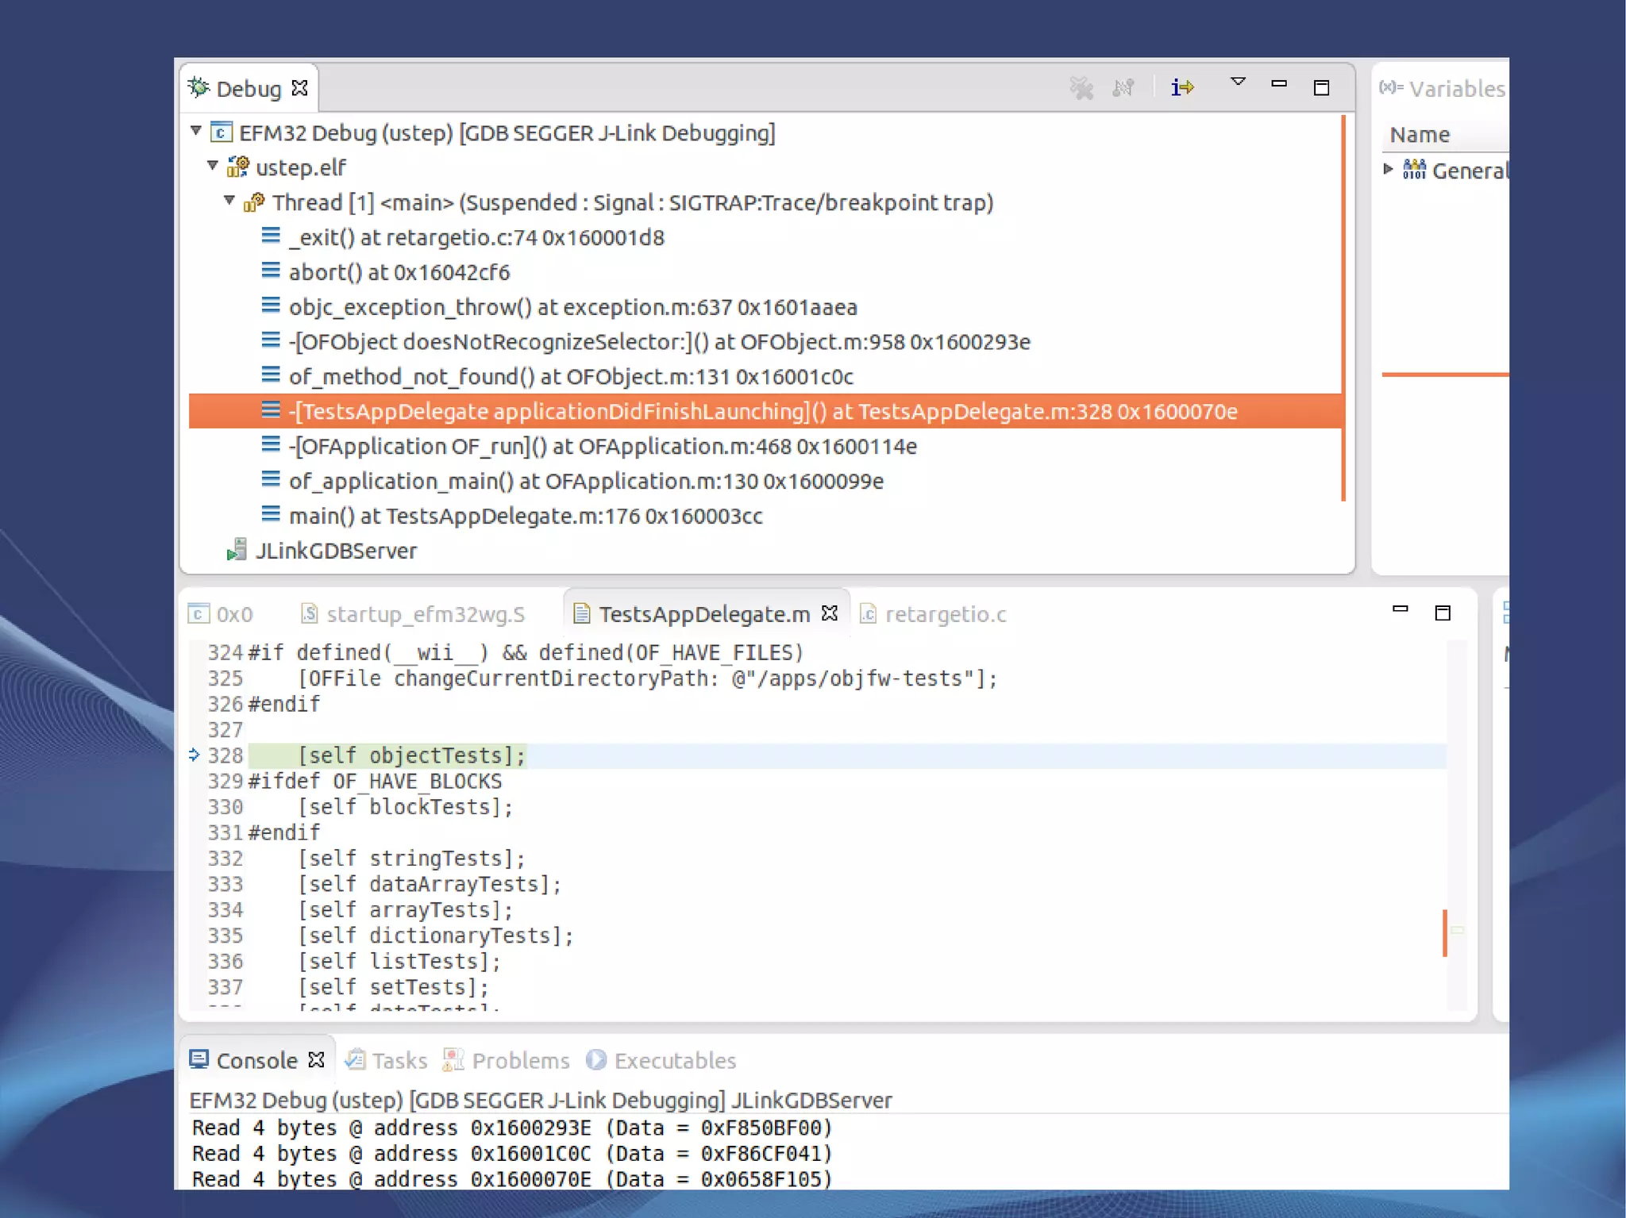Click the JLinkGDBServer process entry

point(335,551)
